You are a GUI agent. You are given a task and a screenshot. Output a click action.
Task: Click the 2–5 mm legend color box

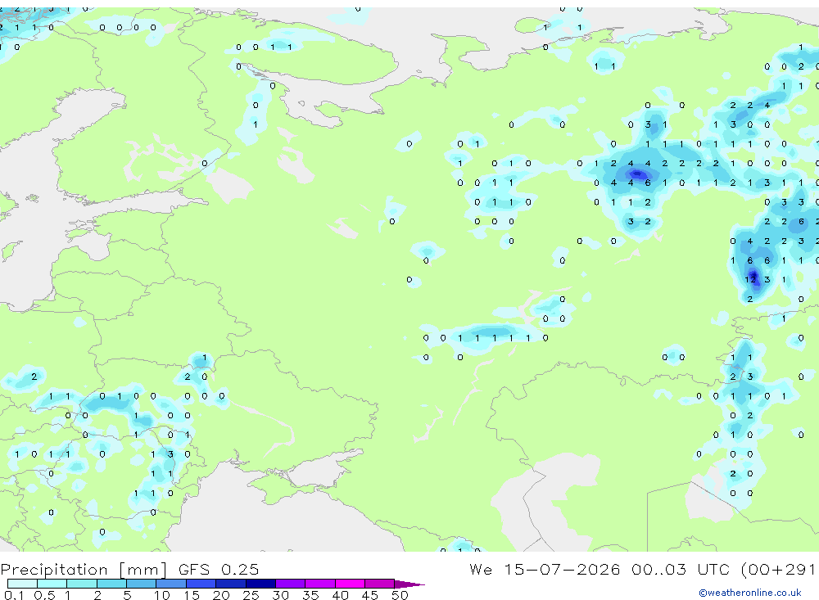coord(111,584)
